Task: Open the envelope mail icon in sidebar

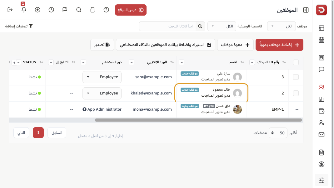Action: point(322,135)
